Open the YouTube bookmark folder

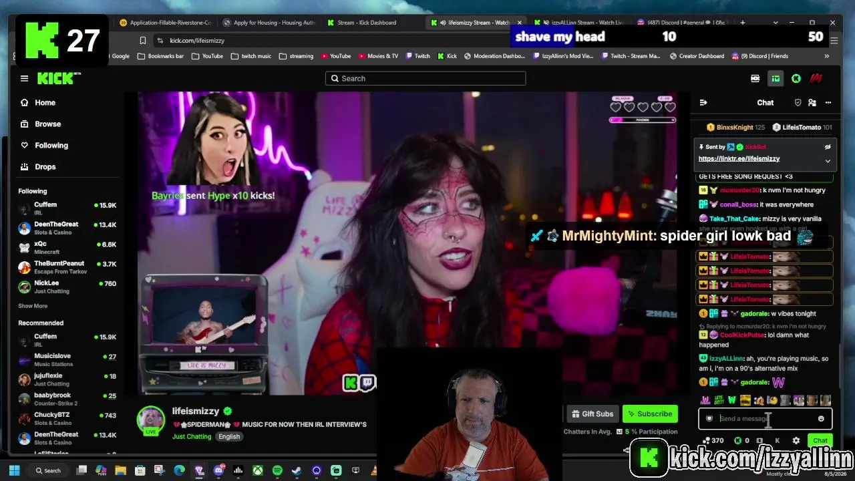click(207, 56)
